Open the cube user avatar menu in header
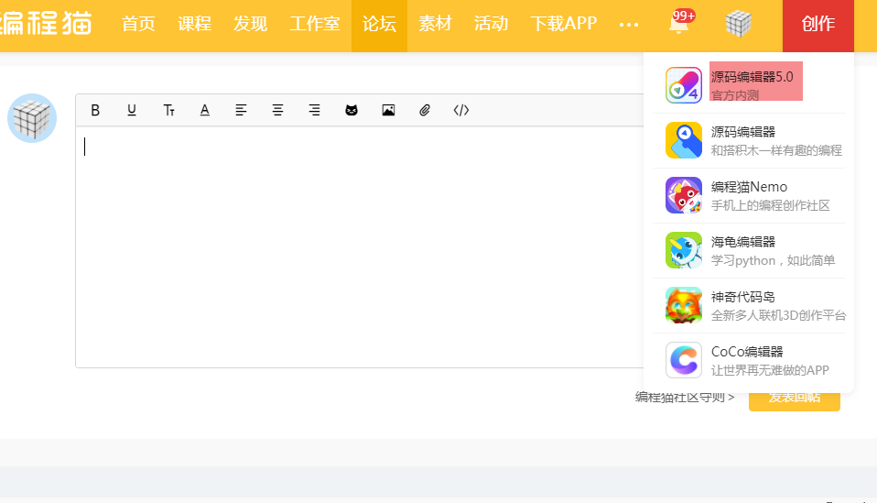The height and width of the screenshot is (503, 877). coord(738,24)
